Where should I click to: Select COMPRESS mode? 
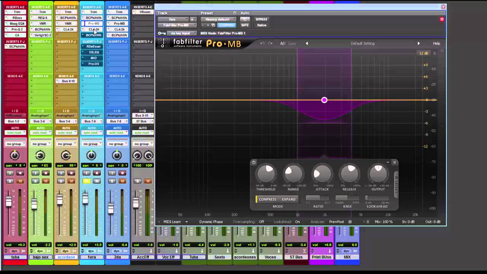point(267,199)
